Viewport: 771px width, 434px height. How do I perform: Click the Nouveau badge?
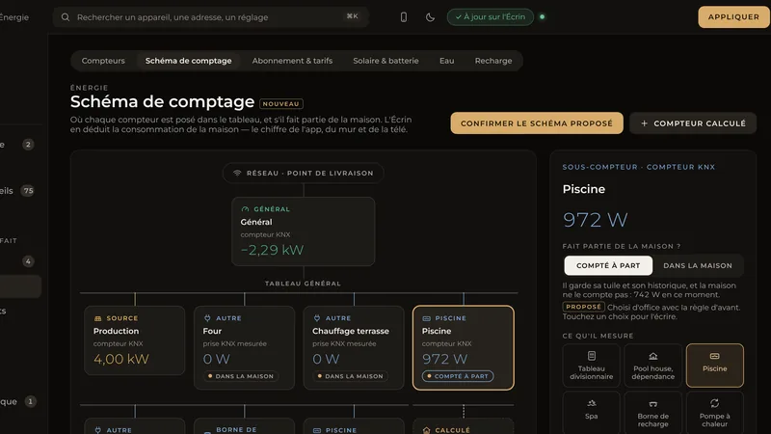coord(281,104)
